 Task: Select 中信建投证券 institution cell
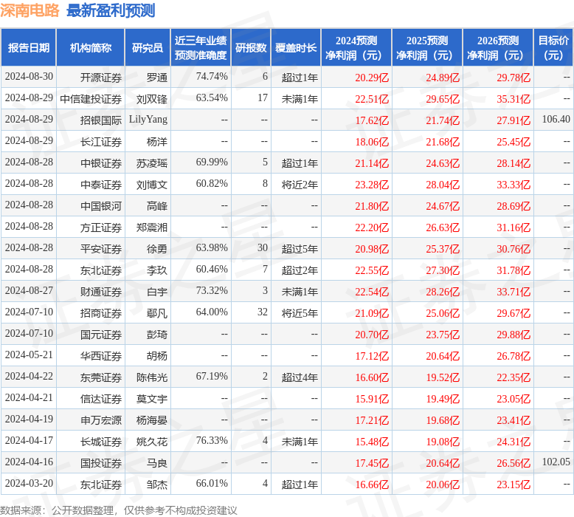pos(91,99)
